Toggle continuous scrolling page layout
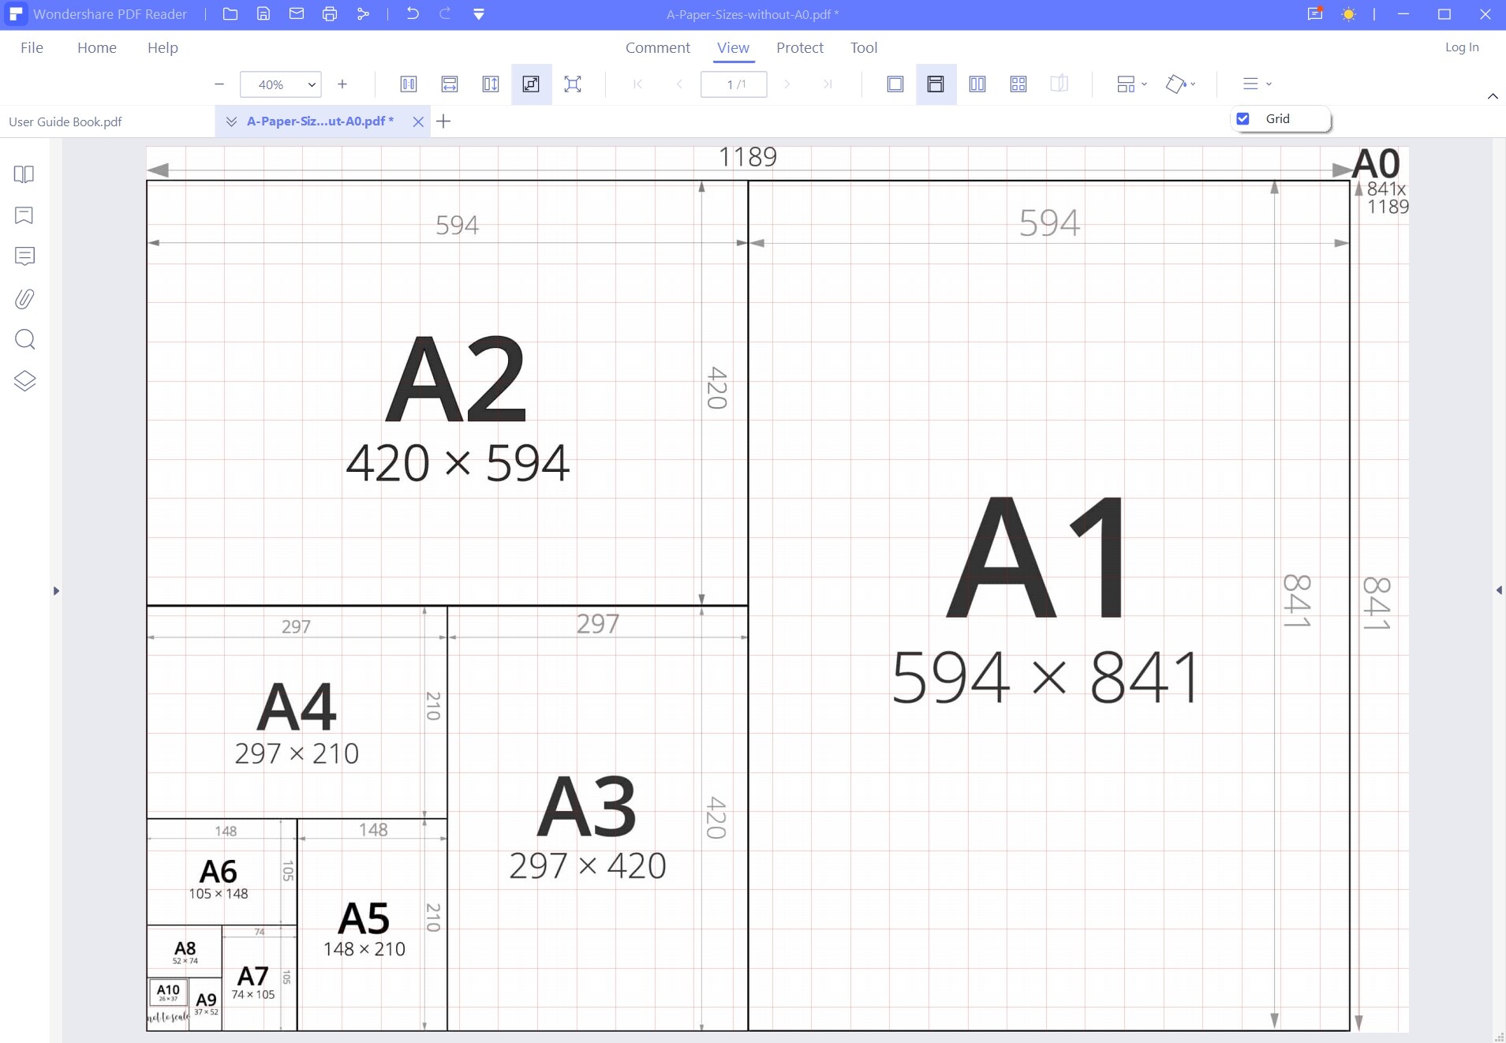The height and width of the screenshot is (1043, 1506). 936,84
